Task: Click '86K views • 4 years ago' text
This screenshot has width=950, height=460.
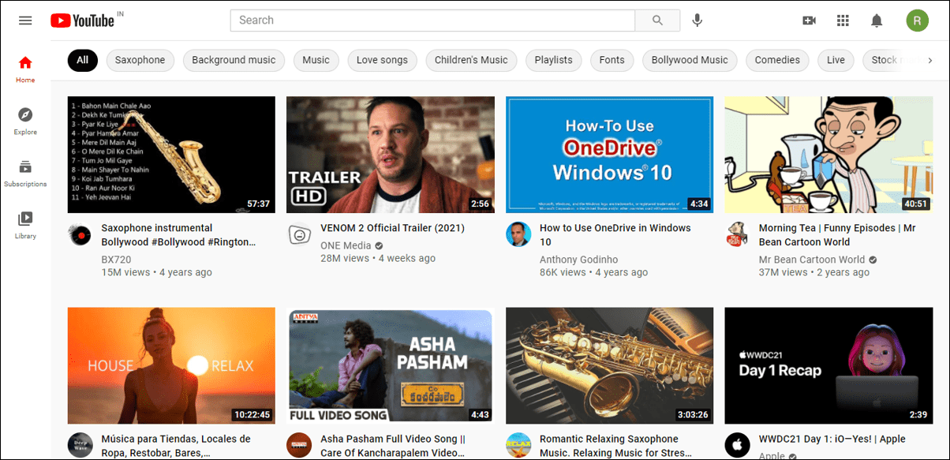Action: click(x=593, y=272)
